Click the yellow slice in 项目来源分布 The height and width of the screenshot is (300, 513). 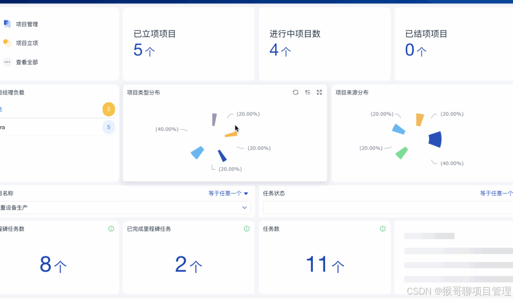pyautogui.click(x=420, y=120)
